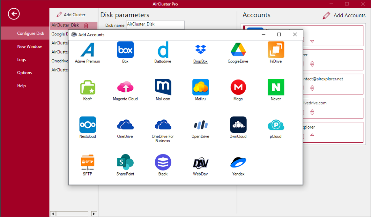This screenshot has height=217, width=371.
Task: Select the Onedrive cluster entry
Action: 59,61
